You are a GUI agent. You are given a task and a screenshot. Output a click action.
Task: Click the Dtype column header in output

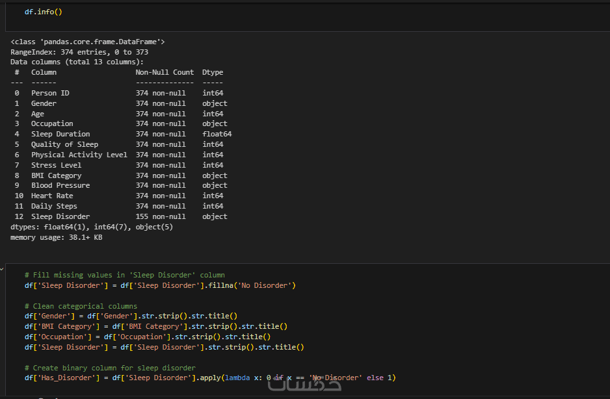212,72
